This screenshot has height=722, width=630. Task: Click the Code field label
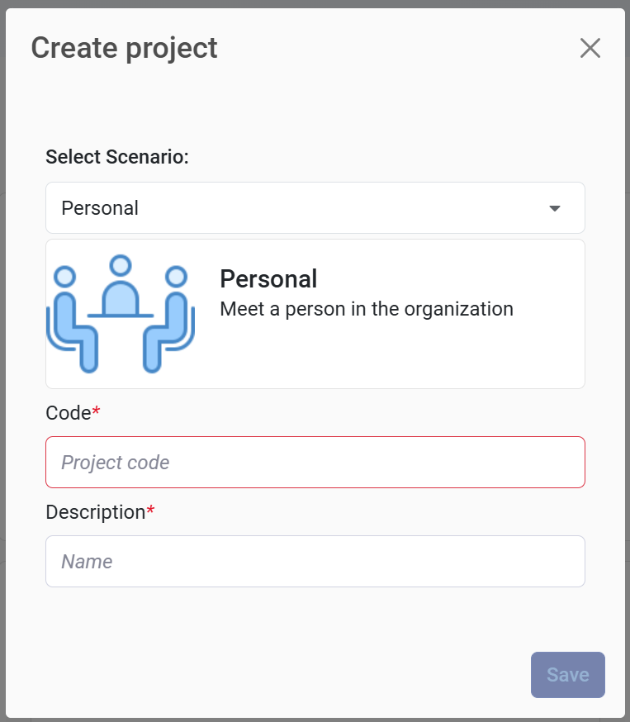coord(68,413)
